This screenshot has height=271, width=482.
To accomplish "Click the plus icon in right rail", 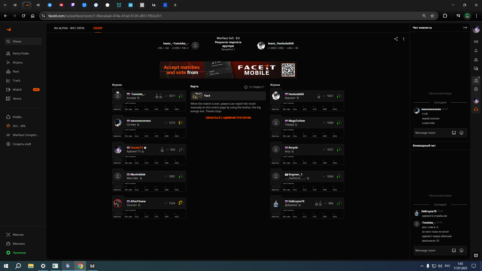I will (476, 89).
